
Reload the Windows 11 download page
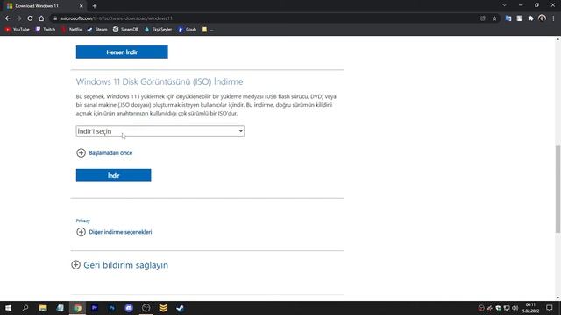coord(30,18)
